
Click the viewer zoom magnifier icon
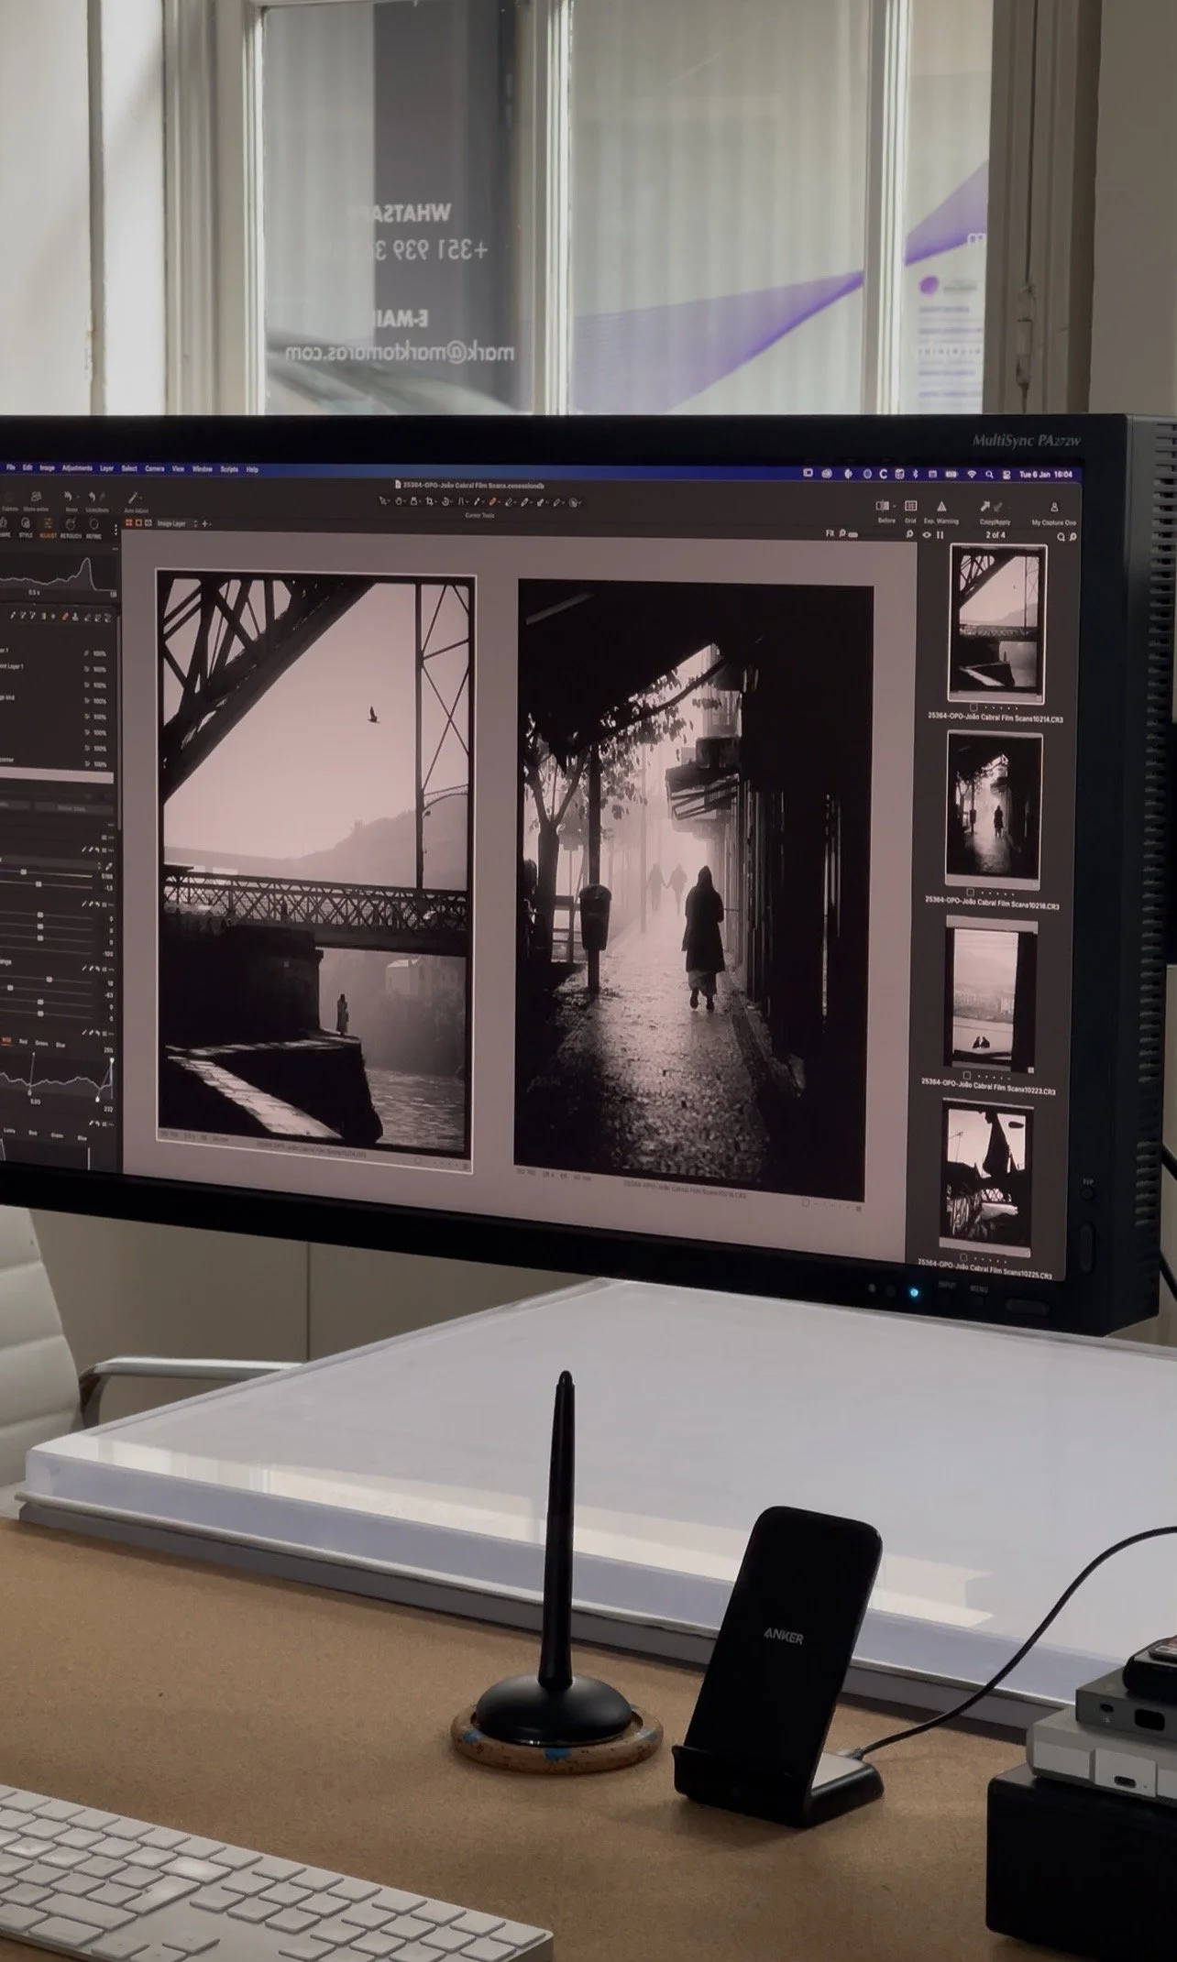[842, 533]
